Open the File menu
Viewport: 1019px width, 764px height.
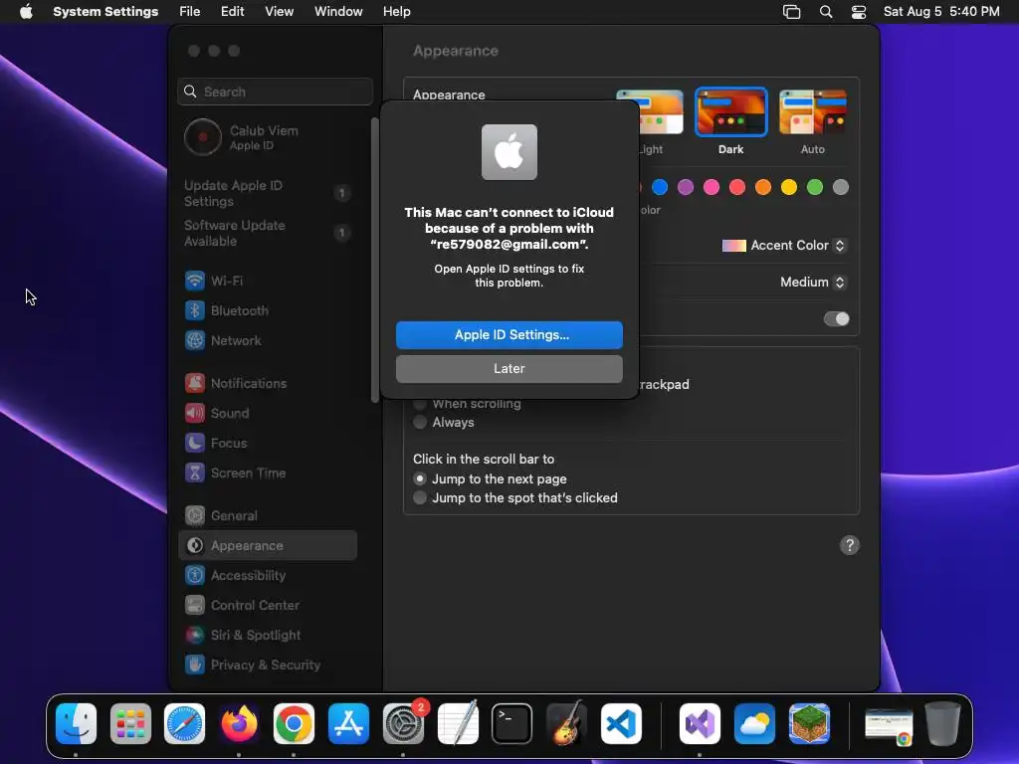[x=190, y=12]
